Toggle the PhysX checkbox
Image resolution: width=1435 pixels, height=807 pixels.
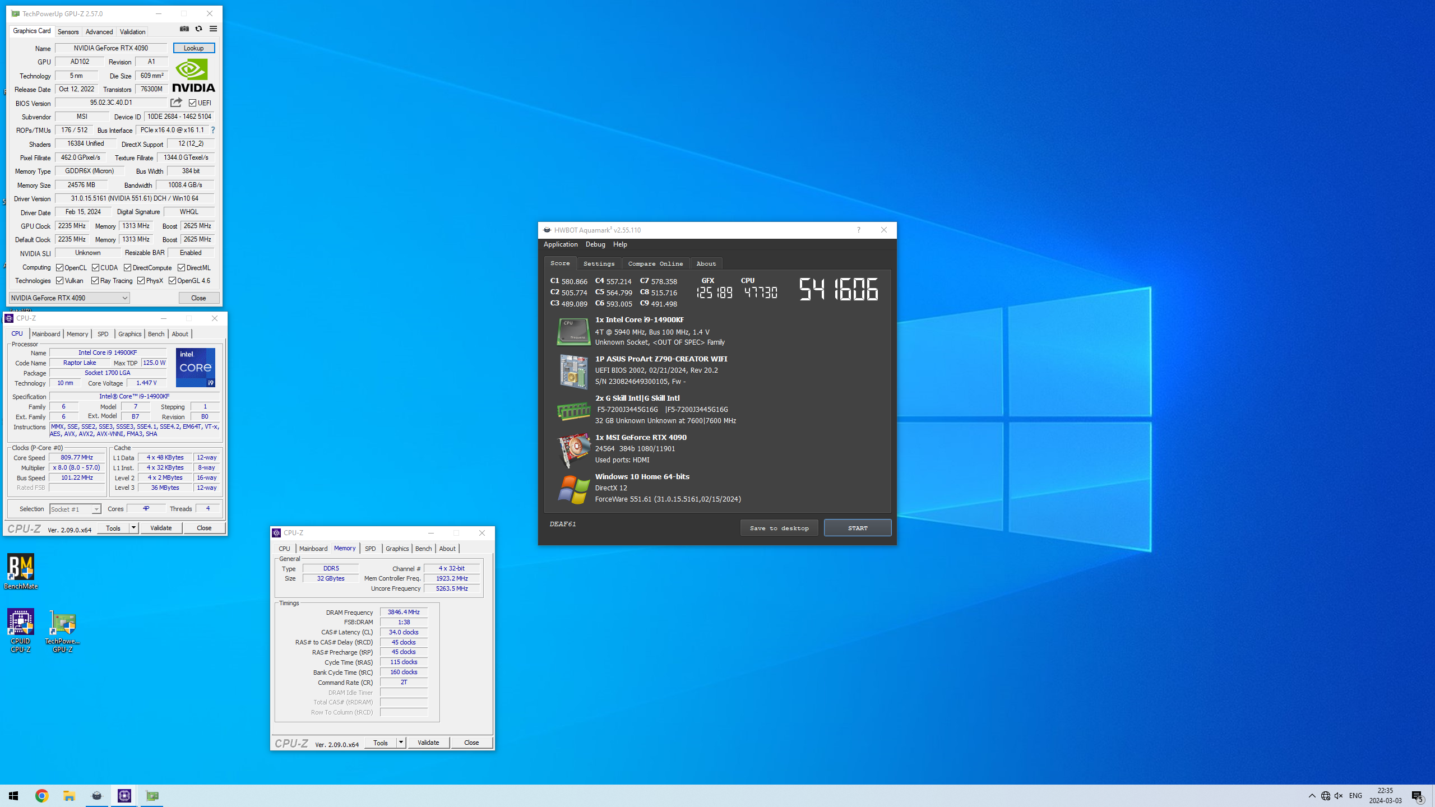pos(141,281)
